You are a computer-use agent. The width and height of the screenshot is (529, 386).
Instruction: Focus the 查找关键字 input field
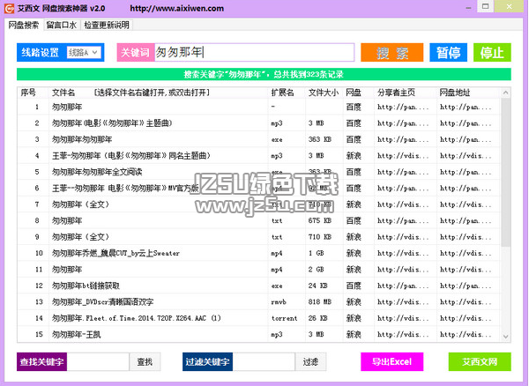pos(98,361)
